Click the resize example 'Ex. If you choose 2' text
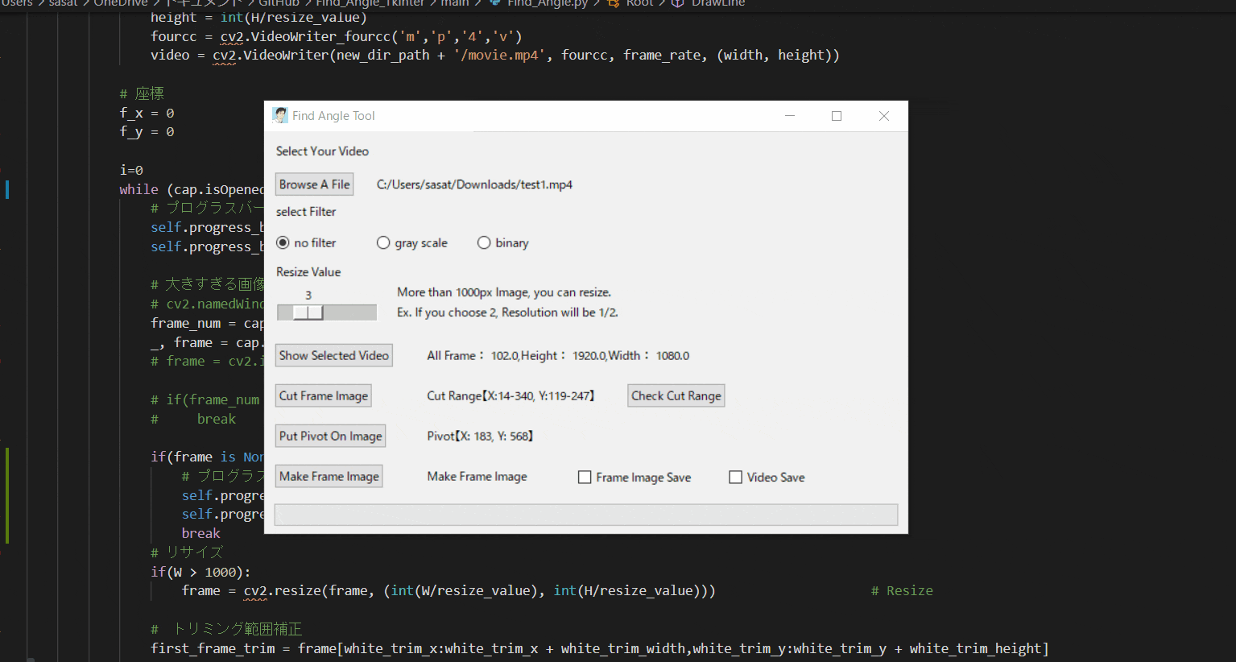This screenshot has width=1236, height=662. coord(507,312)
